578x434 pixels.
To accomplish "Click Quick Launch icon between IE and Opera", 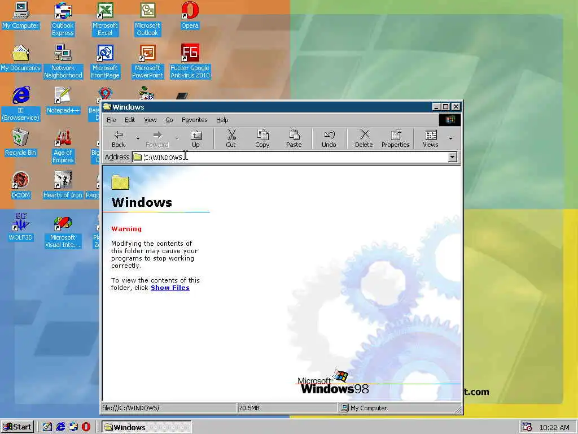I will tap(73, 427).
